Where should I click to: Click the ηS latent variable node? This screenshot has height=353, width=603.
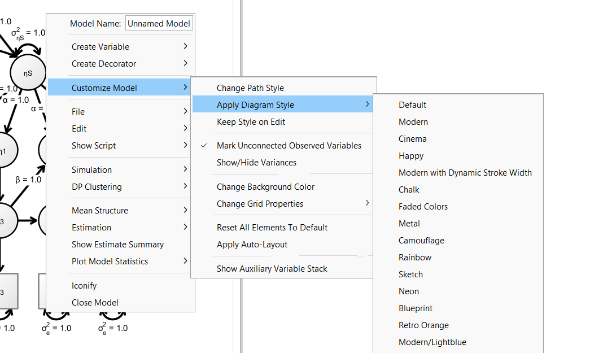pyautogui.click(x=28, y=73)
